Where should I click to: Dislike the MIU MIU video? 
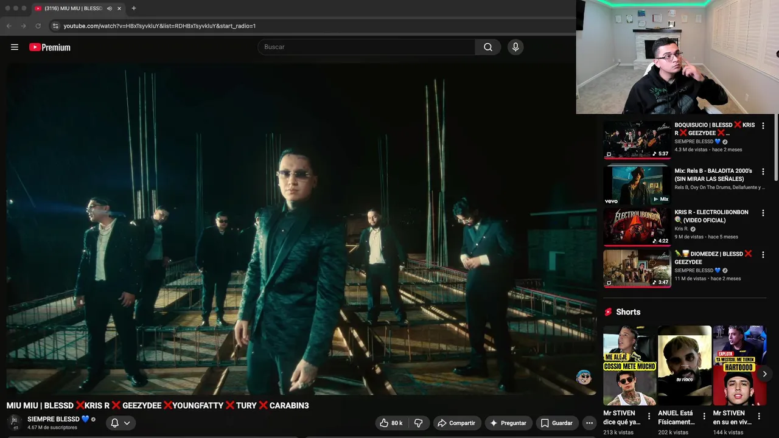(x=418, y=423)
